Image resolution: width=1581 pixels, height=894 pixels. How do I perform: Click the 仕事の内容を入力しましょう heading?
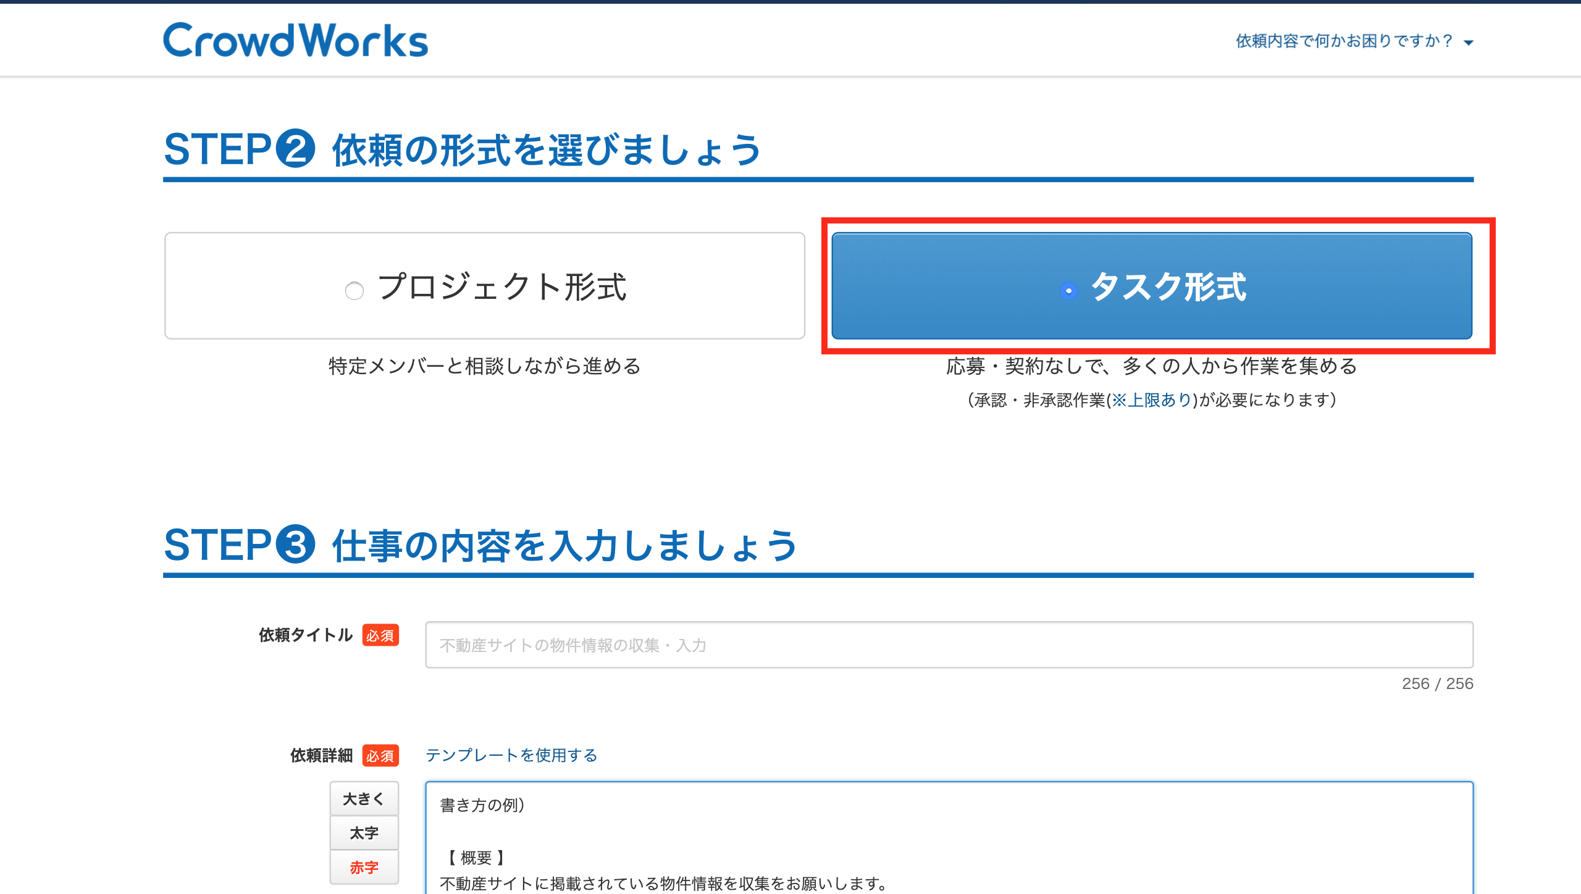coord(564,546)
